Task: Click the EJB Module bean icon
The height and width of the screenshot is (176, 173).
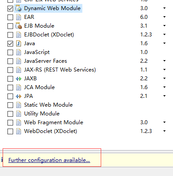Action: click(18, 26)
